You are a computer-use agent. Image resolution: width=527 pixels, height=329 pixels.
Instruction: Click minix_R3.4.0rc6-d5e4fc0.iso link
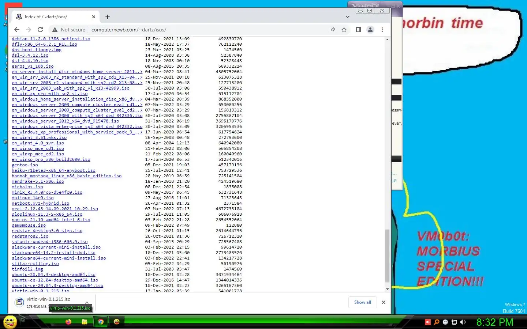pos(47,192)
